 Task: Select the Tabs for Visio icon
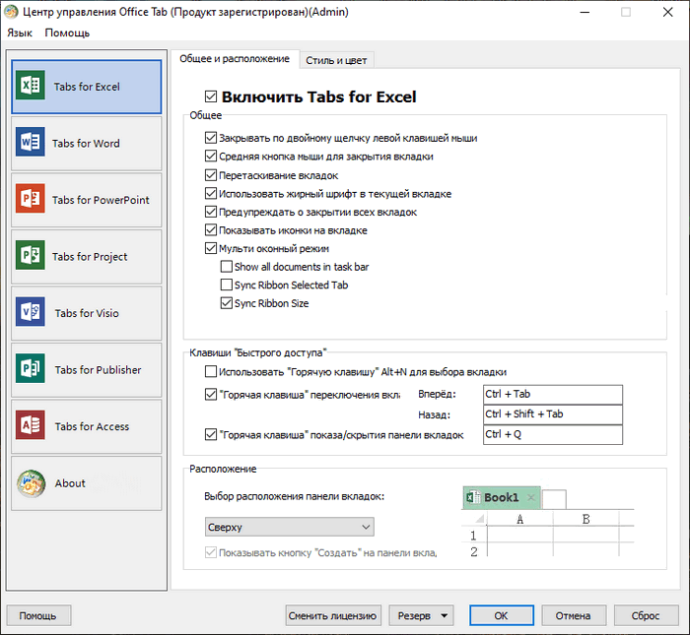pyautogui.click(x=31, y=312)
